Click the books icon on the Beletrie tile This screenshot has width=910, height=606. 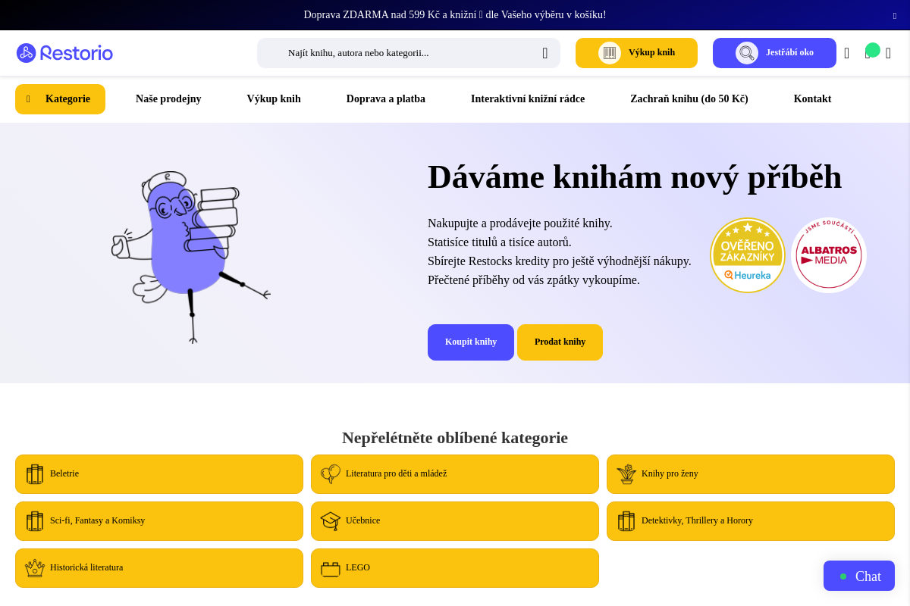(35, 473)
